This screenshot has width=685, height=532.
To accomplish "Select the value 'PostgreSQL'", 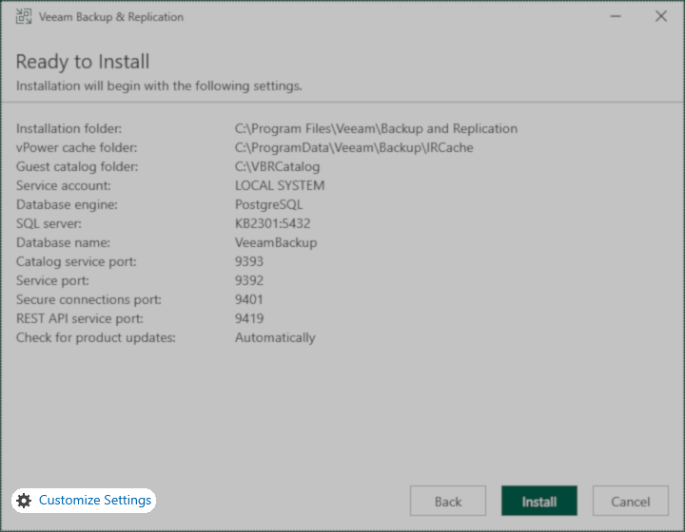I will [268, 204].
